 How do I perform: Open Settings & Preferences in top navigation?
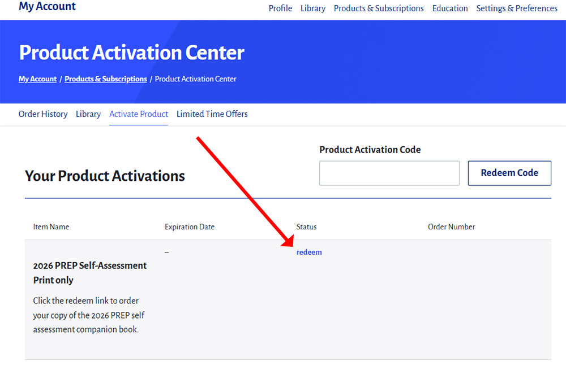[517, 8]
